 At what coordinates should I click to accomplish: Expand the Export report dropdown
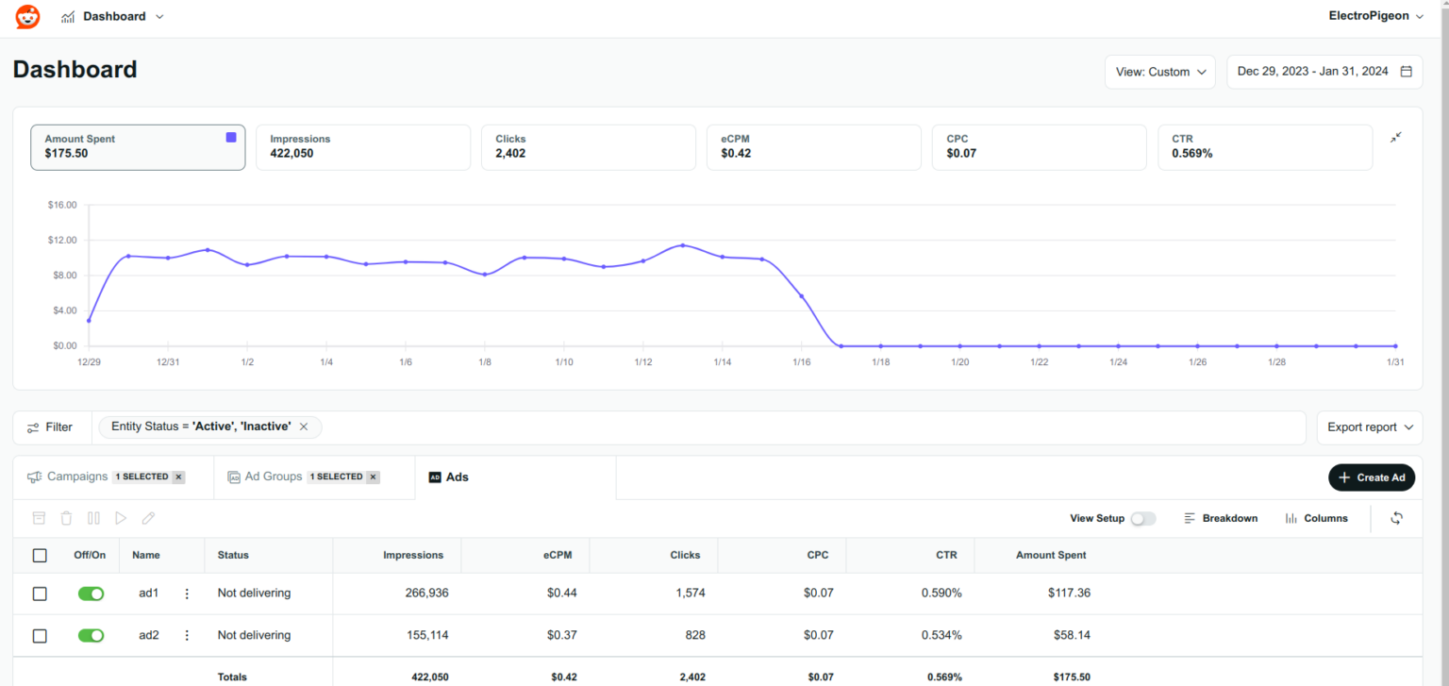pos(1369,427)
